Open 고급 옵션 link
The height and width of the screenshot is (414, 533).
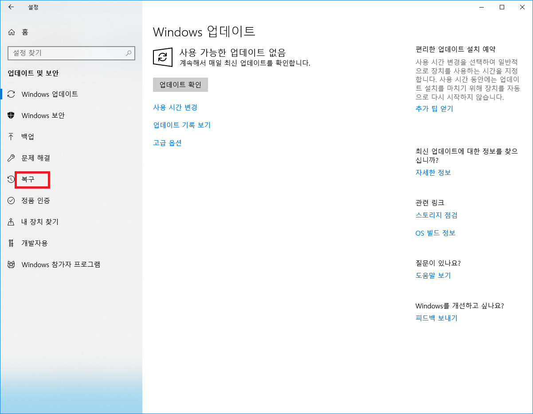click(x=168, y=143)
